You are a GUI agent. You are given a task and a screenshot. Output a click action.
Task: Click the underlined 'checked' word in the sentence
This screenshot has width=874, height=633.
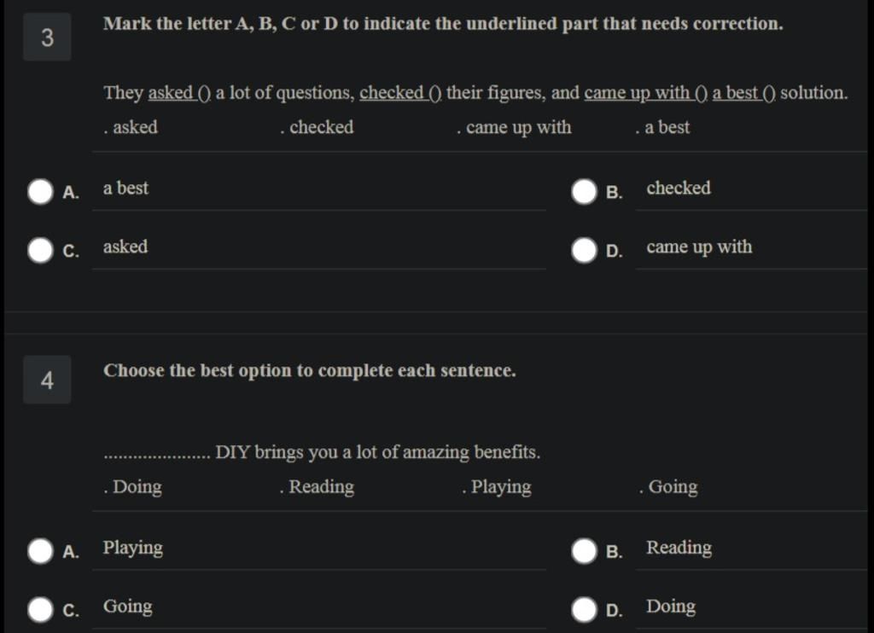tap(392, 92)
